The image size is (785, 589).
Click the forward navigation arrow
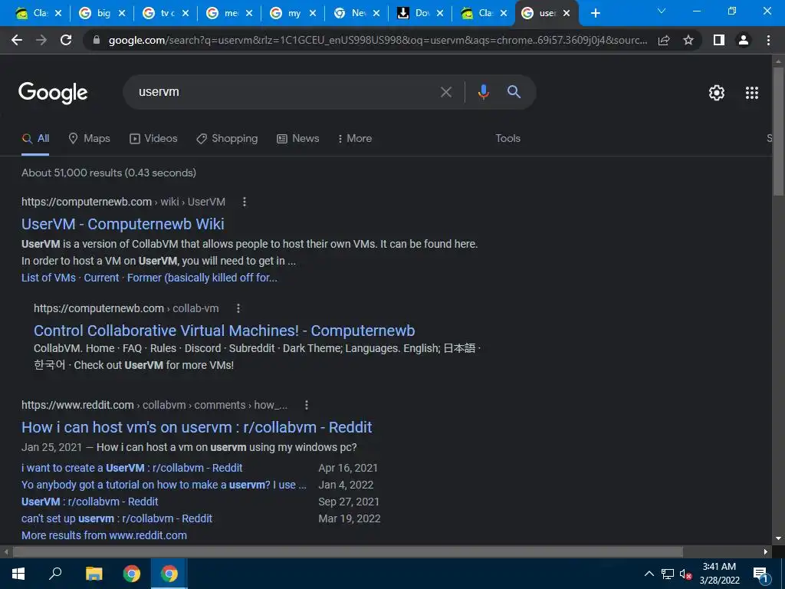click(41, 40)
